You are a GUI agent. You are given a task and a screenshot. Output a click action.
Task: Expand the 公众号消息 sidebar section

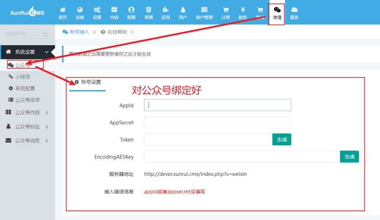click(x=27, y=141)
